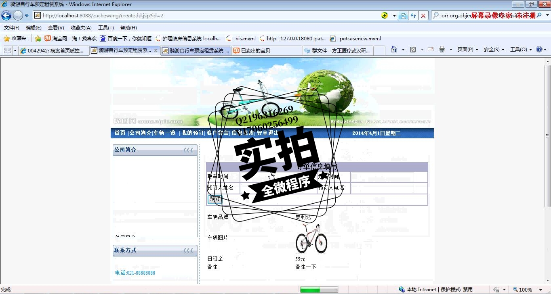
Task: Toggle the Compatibility View icon
Action: [404, 16]
